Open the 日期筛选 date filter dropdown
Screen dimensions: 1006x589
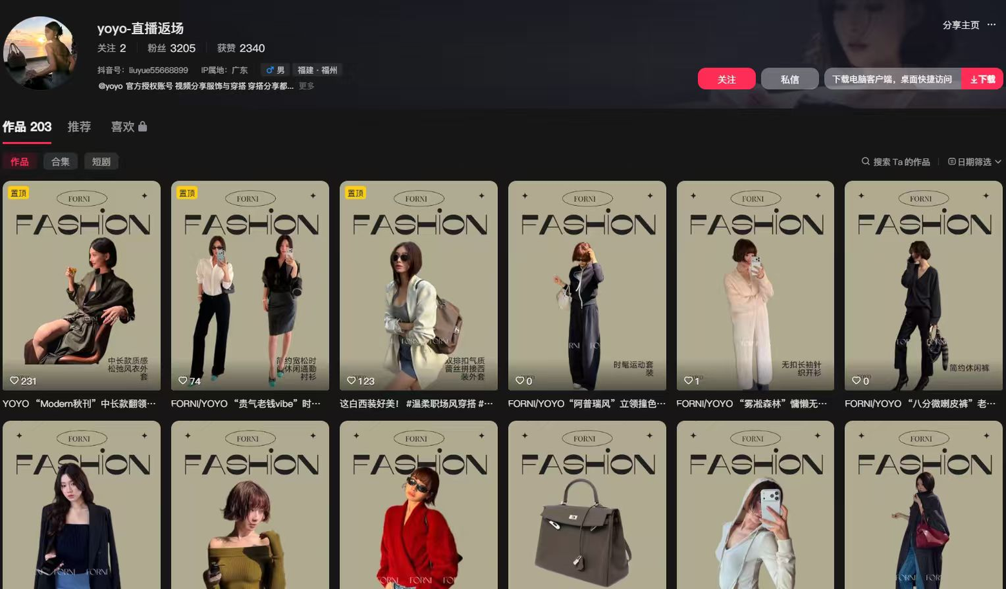click(x=974, y=162)
